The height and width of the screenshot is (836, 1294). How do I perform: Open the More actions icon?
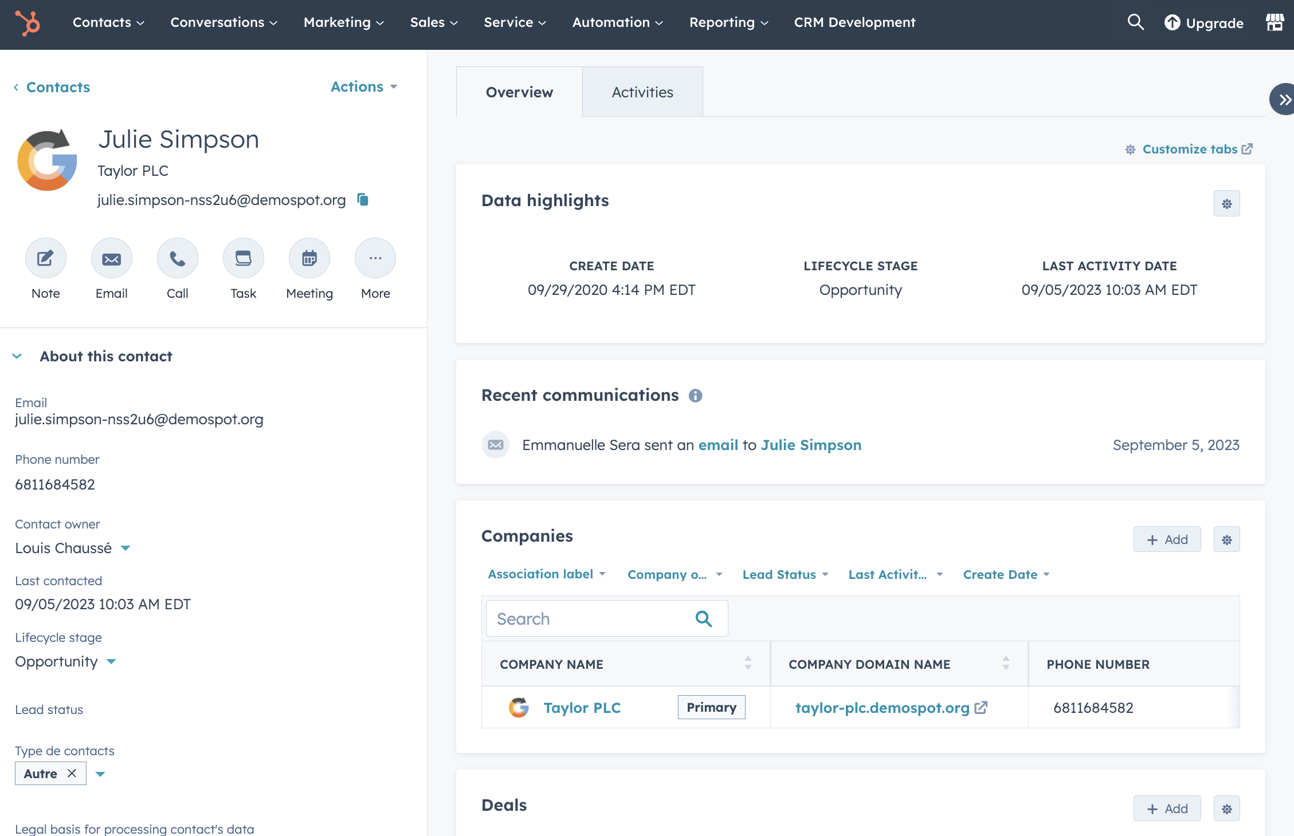coord(375,258)
